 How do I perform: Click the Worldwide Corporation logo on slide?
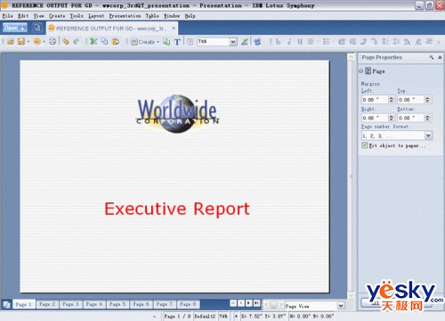178,113
